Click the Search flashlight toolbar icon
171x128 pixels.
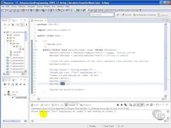[x=67, y=10]
